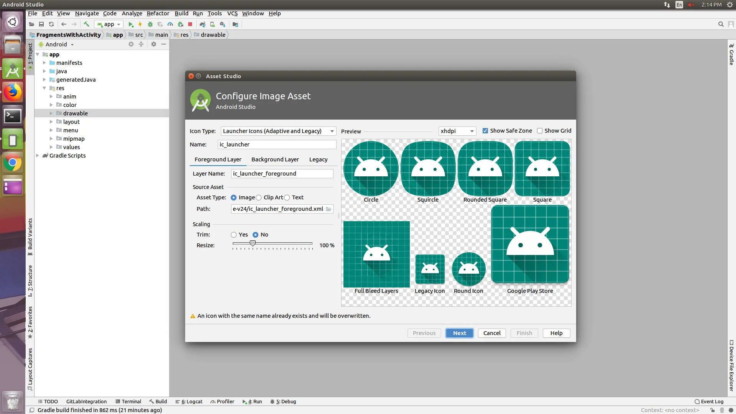
Task: Save all files with the floppy icon
Action: [41, 24]
